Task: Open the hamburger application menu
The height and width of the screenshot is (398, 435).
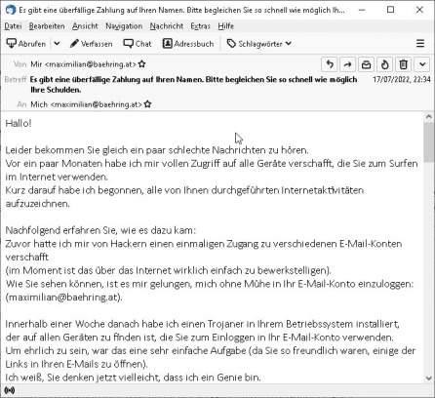Action: 420,44
